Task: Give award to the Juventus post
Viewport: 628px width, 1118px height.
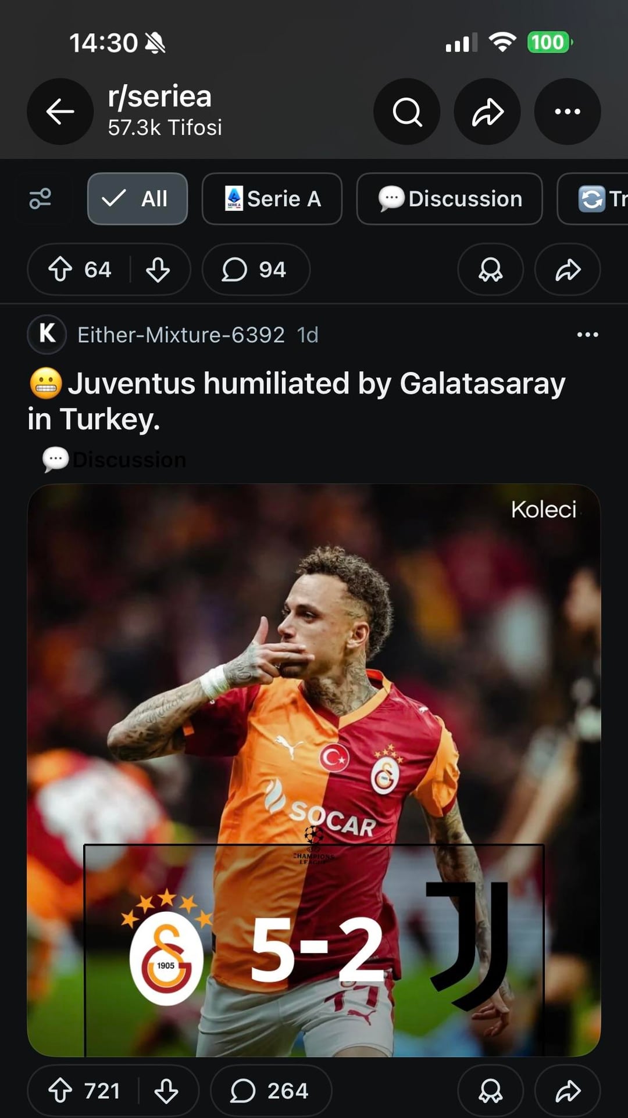Action: tap(490, 1091)
